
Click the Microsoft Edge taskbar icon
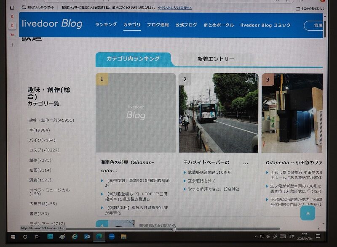pyautogui.click(x=99, y=236)
